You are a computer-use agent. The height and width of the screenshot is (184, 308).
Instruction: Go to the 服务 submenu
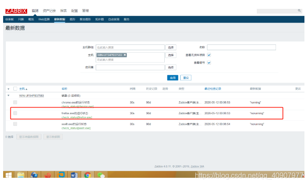[x=126, y=19]
